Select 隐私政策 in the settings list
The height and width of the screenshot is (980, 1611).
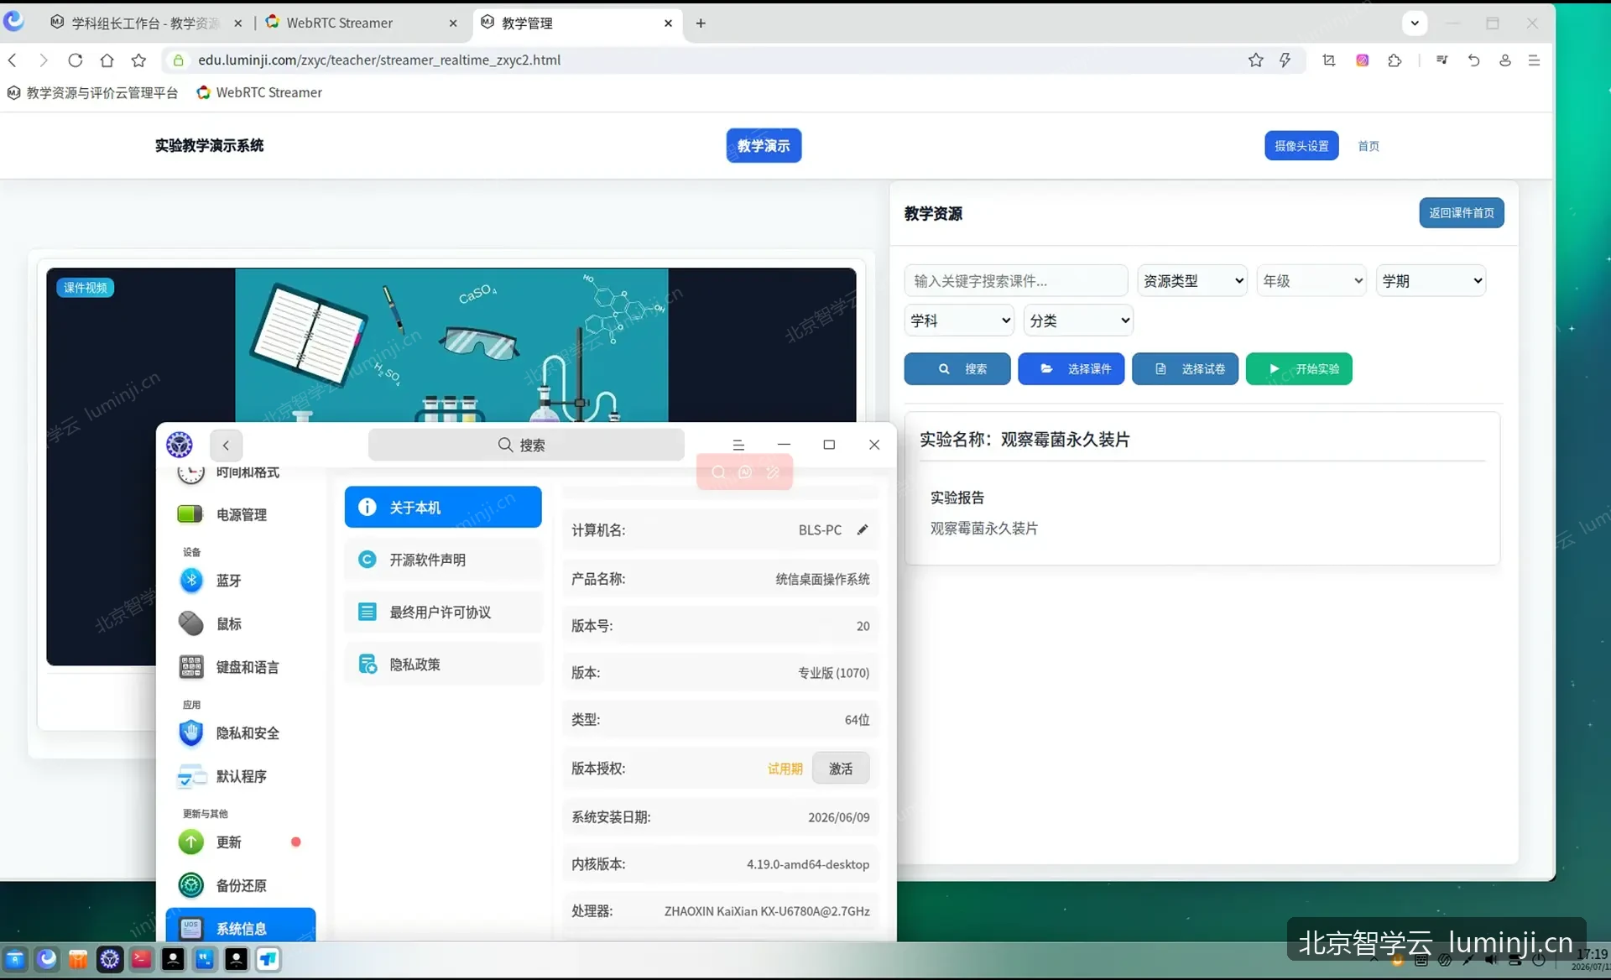coord(443,664)
